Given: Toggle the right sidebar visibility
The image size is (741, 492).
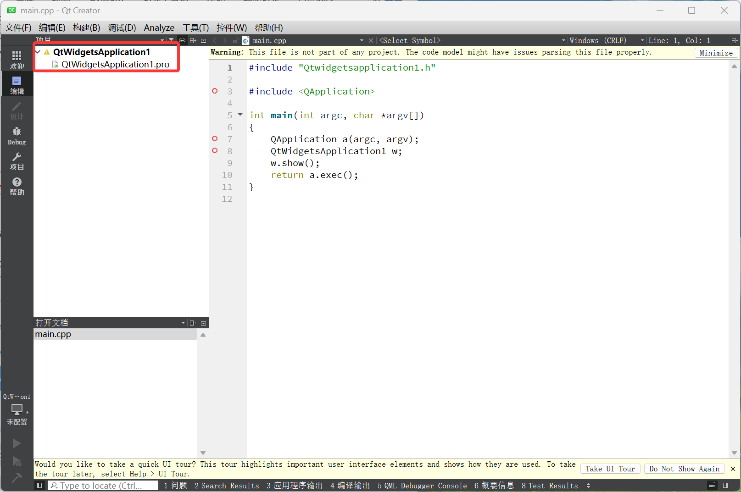Looking at the screenshot, I should coord(725,485).
